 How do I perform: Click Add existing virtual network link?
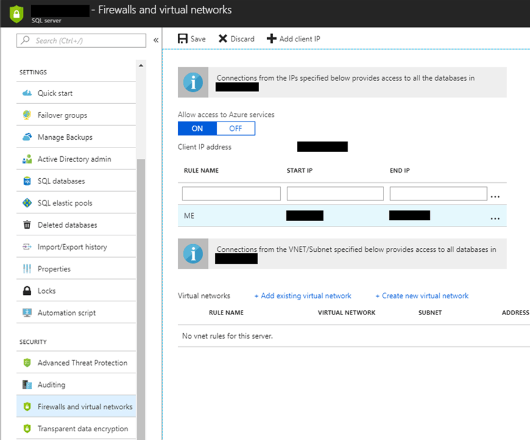click(x=303, y=296)
